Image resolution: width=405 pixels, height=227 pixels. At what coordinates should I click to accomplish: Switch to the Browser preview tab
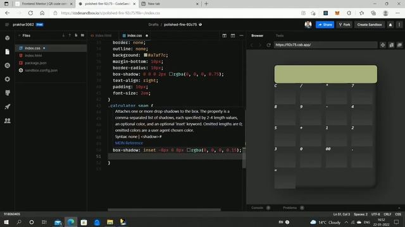258,35
